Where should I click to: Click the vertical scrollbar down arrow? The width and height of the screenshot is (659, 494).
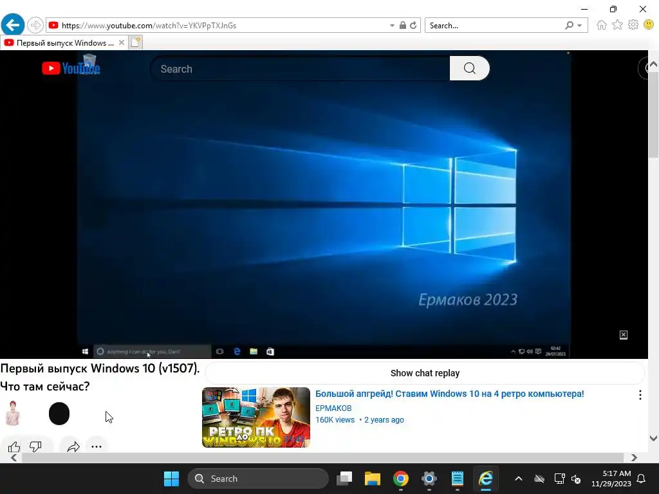click(x=654, y=438)
